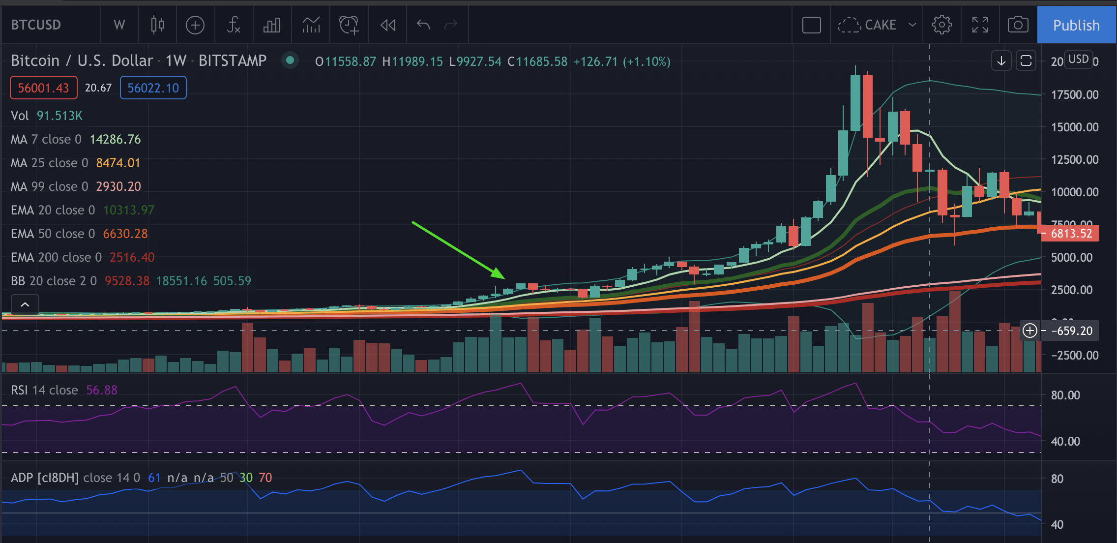The width and height of the screenshot is (1117, 543).
Task: Select the MA 7 close legend
Action: (x=76, y=140)
